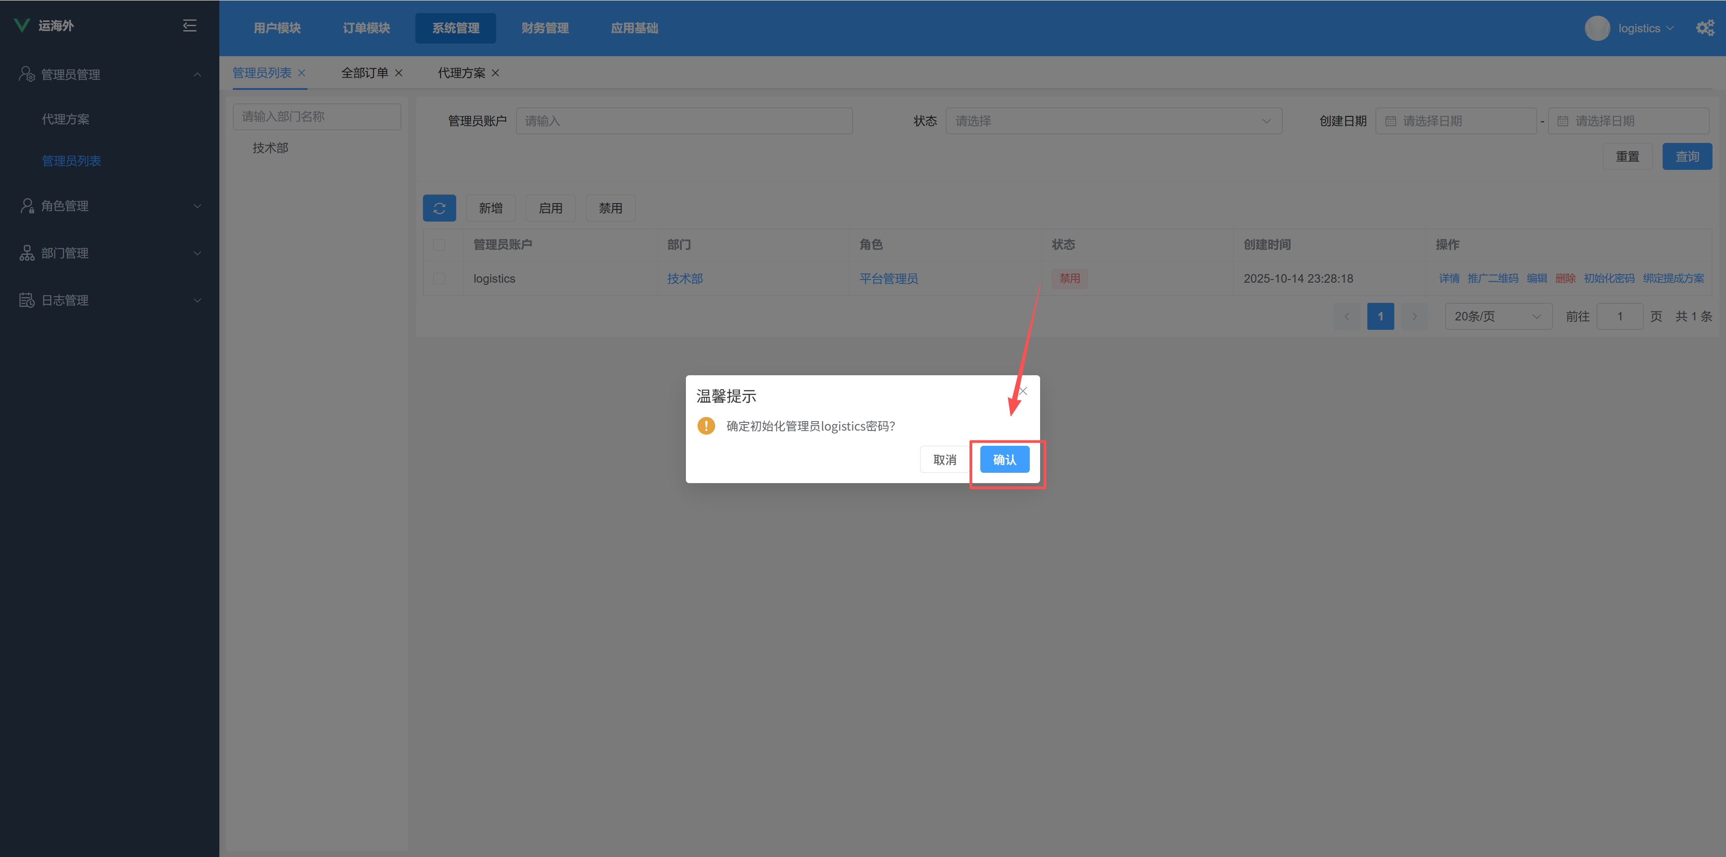Screen dimensions: 1726x857
Task: Switch to 财务管理 top menu
Action: point(545,28)
